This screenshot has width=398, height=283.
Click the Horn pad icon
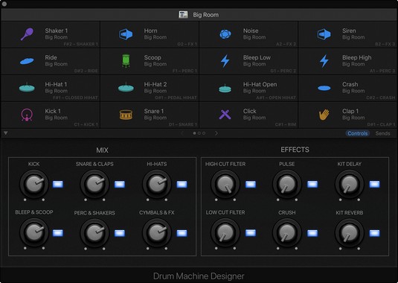126,34
